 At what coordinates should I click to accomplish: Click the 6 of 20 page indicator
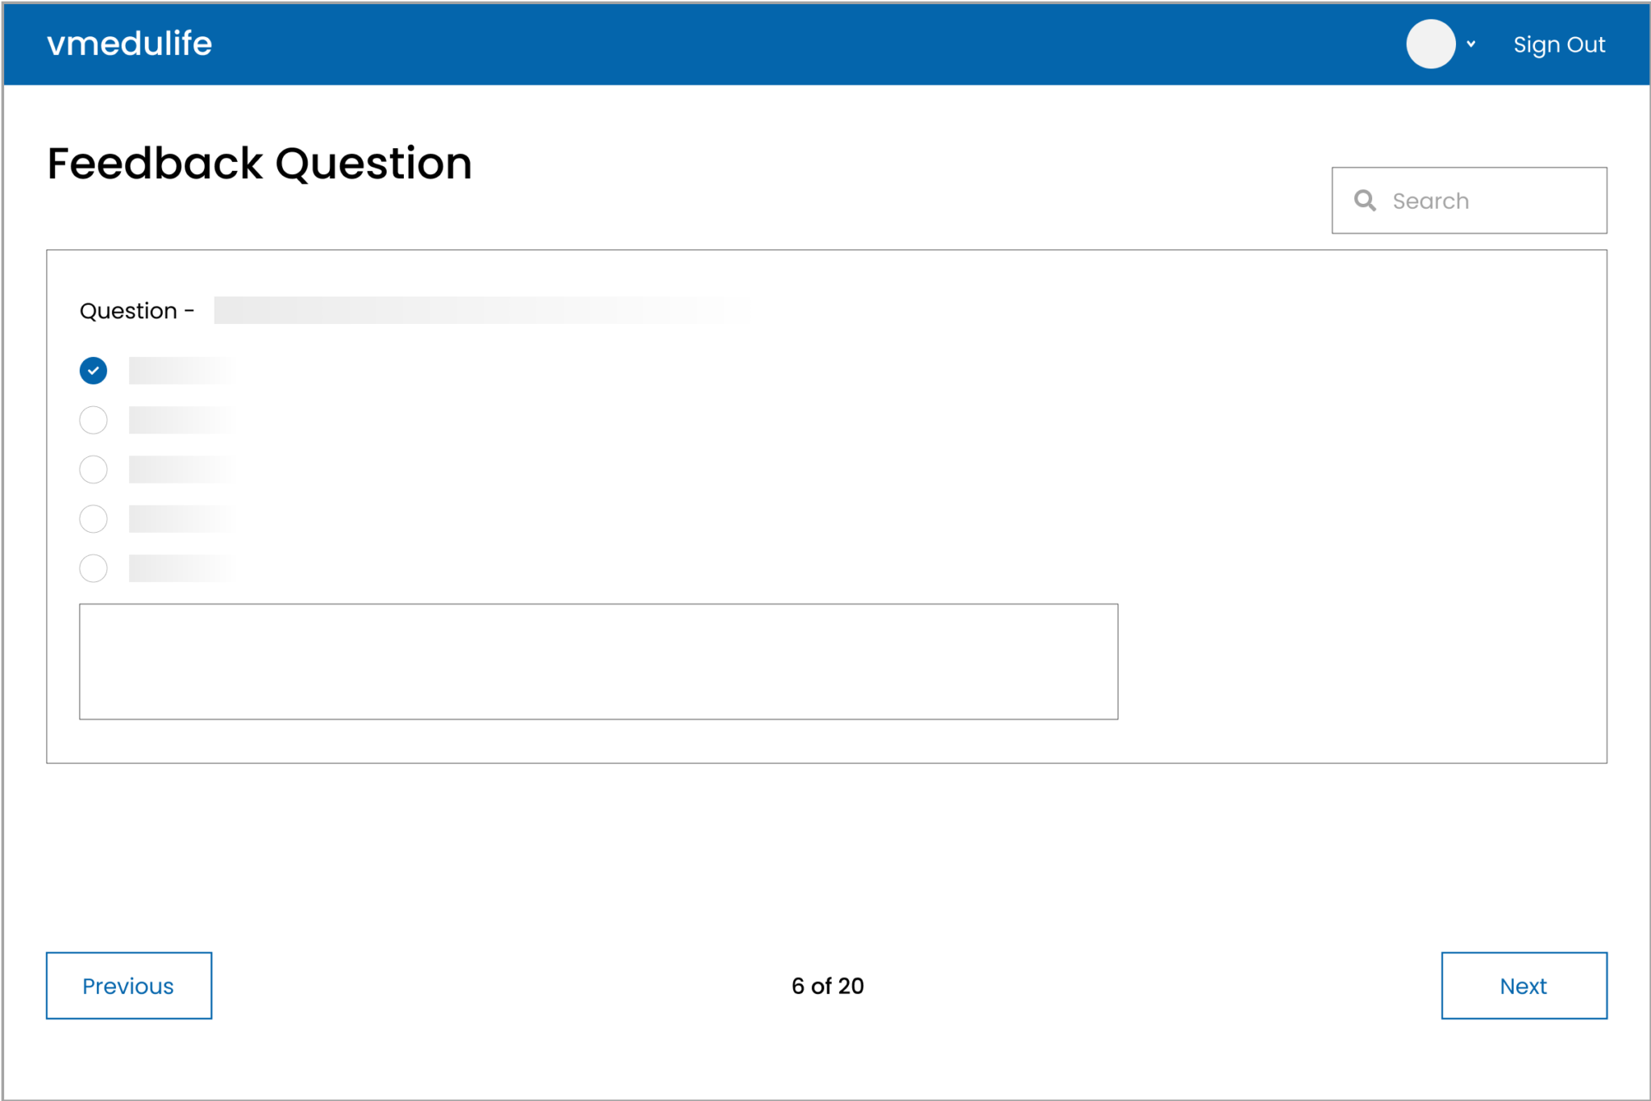[x=827, y=986]
